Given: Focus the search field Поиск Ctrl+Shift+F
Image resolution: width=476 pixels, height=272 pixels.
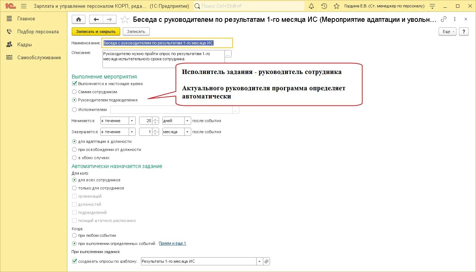Looking at the screenshot, I should pyautogui.click(x=249, y=6).
